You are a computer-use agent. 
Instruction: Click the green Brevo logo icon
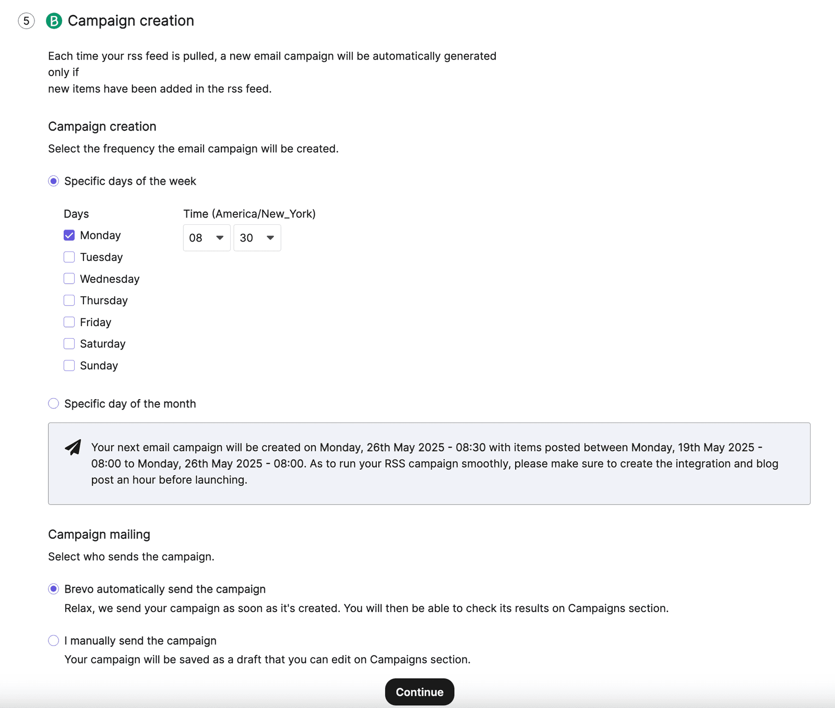[54, 21]
